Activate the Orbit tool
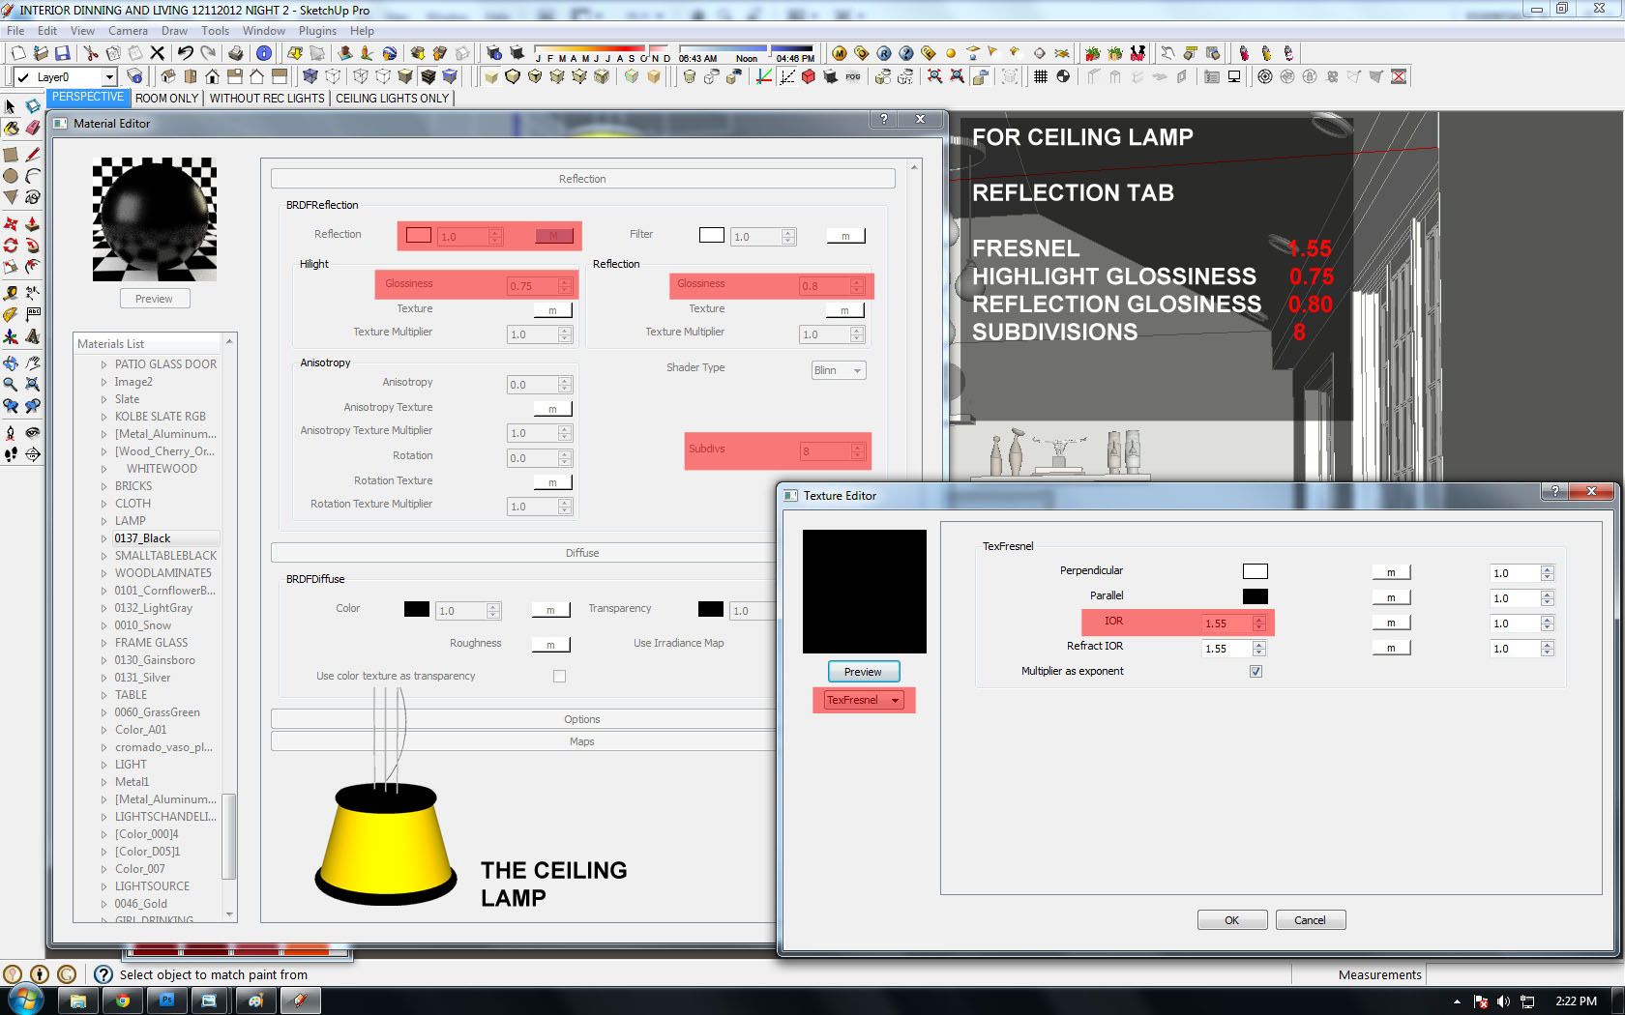 [x=11, y=362]
